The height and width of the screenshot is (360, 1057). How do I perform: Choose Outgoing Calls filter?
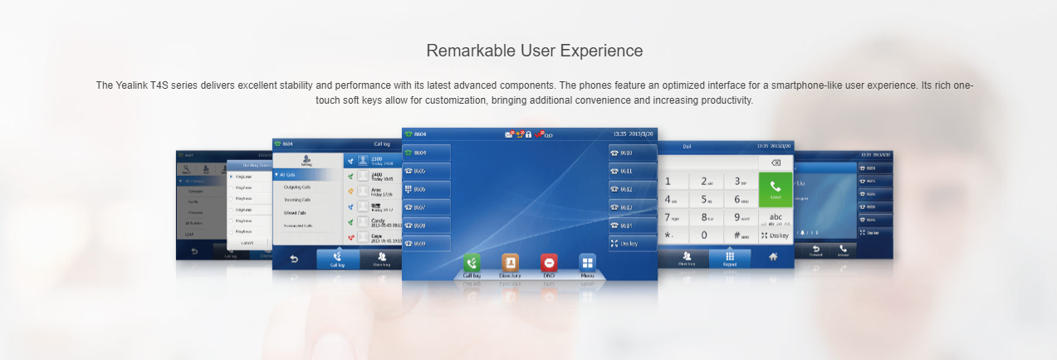click(x=298, y=187)
